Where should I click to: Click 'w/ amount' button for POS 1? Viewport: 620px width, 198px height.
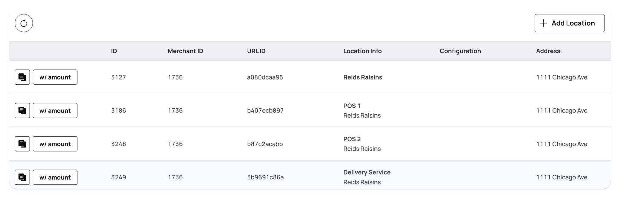tap(55, 110)
